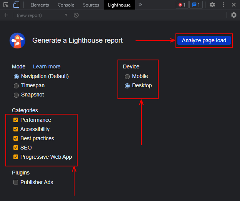The image size is (240, 201).
Task: Select the Lighthouse tab
Action: click(x=119, y=5)
